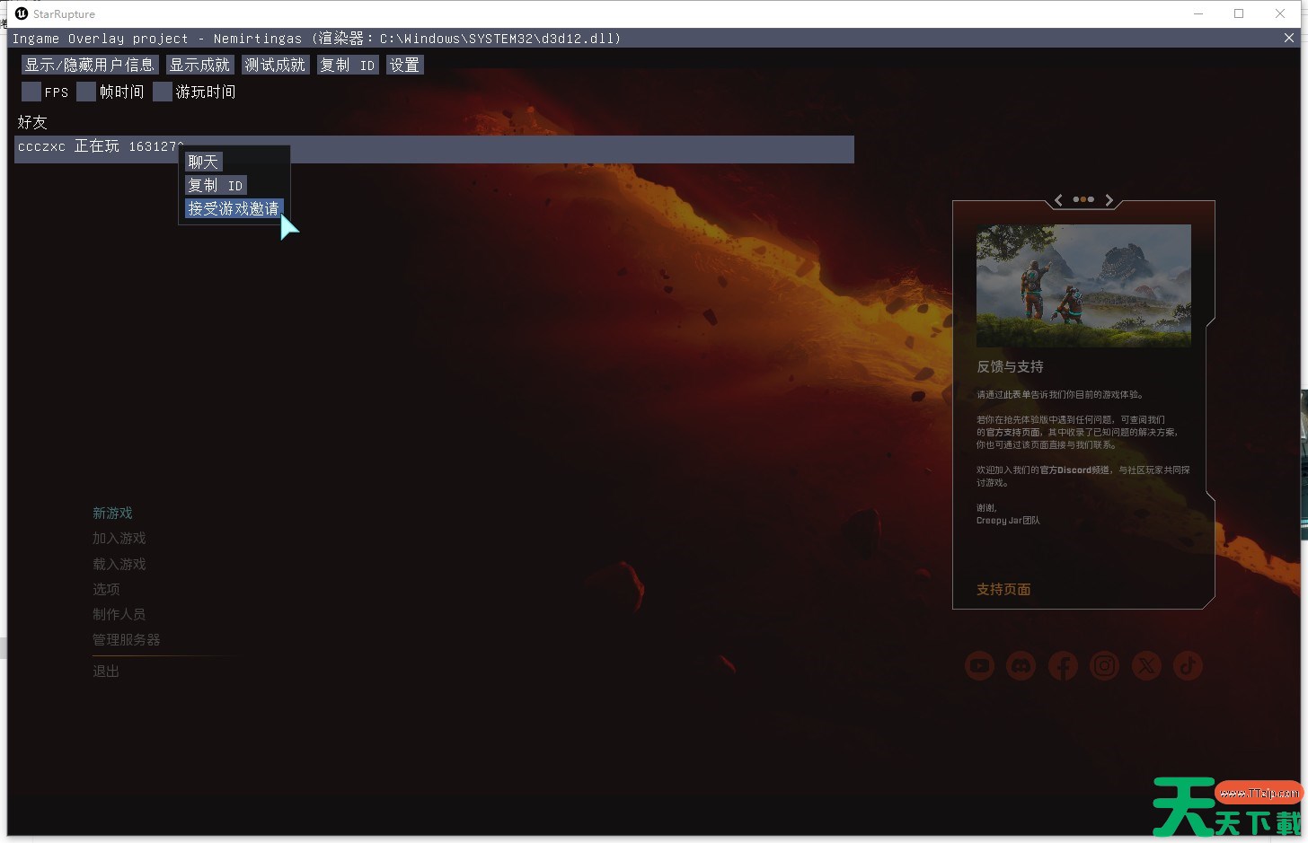Screen dimensions: 1308x843
Task: Click 退出 in main menu
Action: click(106, 671)
